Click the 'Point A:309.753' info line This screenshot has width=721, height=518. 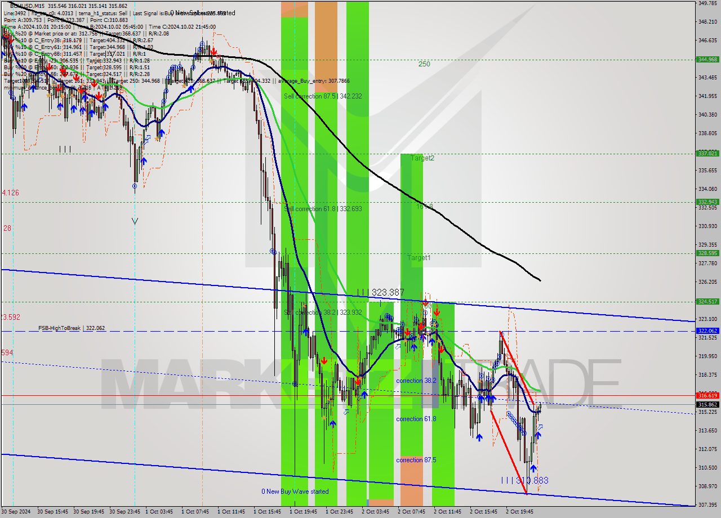coord(21,20)
